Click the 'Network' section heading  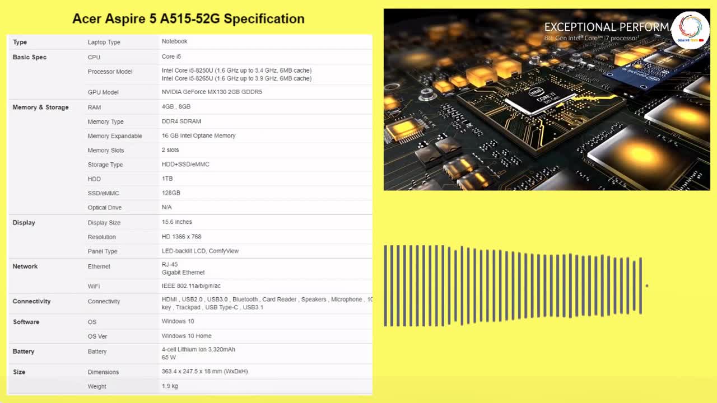[x=25, y=266]
